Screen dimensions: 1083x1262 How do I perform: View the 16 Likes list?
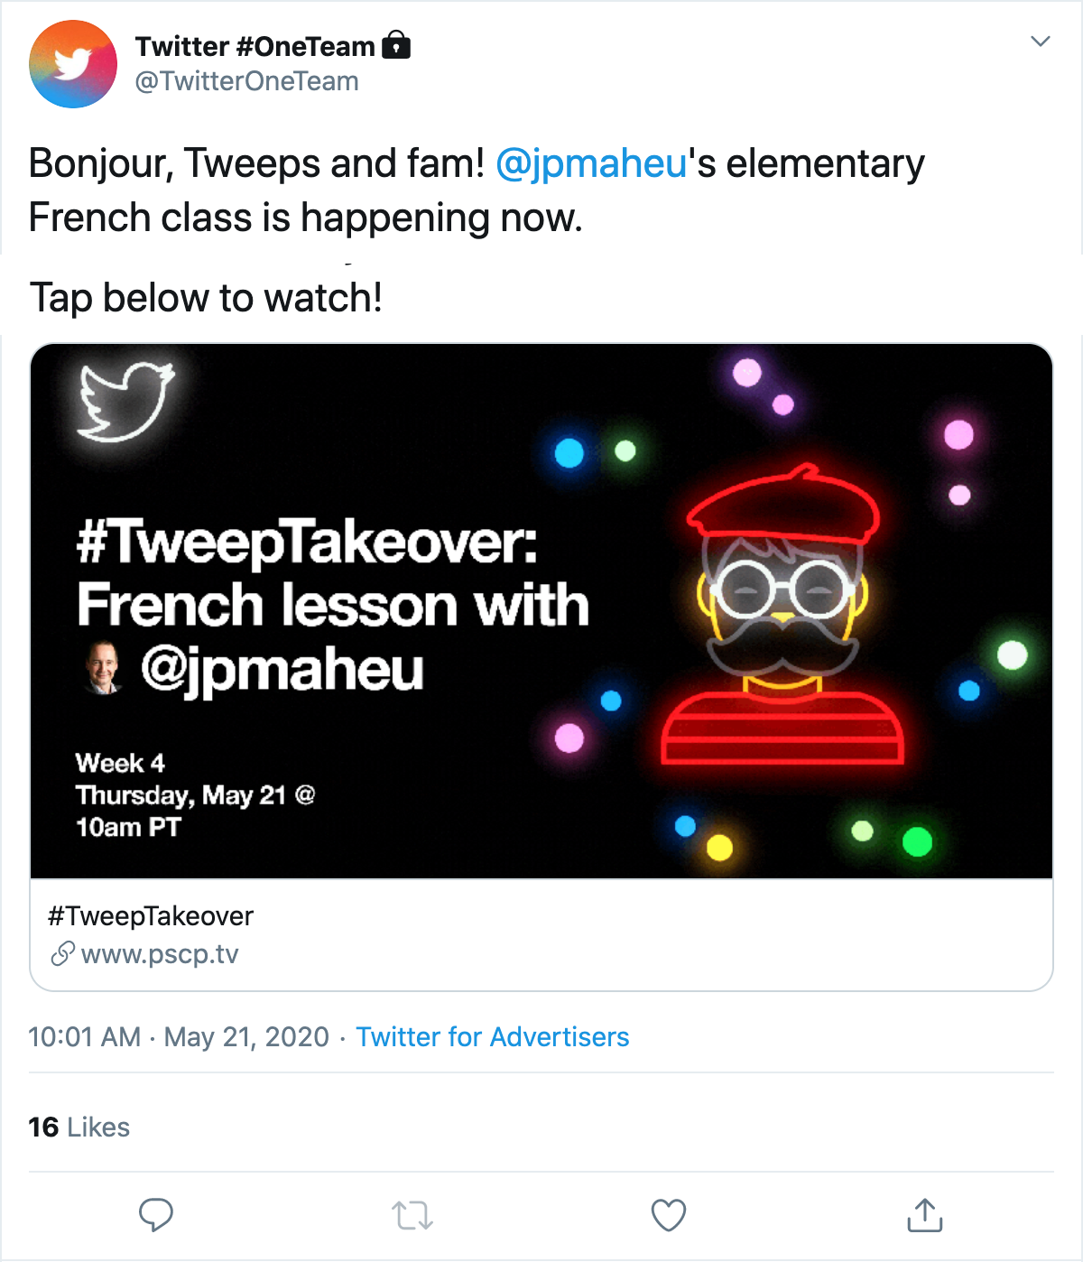pyautogui.click(x=79, y=1127)
